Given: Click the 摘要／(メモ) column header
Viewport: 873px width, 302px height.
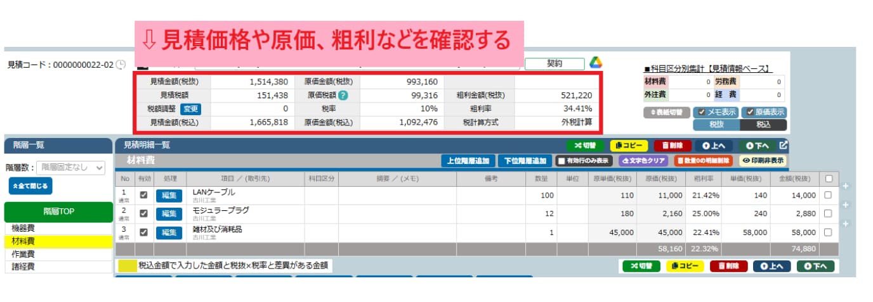Looking at the screenshot, I should point(398,179).
